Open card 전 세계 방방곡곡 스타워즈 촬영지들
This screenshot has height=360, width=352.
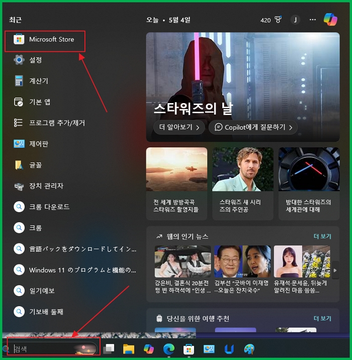click(x=177, y=184)
